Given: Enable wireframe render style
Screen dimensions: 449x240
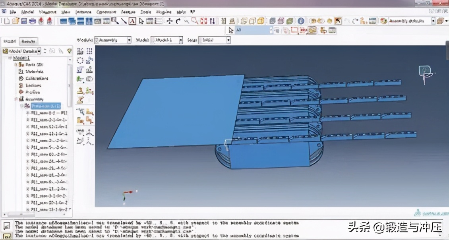Looking at the screenshot, I should tap(244, 21).
